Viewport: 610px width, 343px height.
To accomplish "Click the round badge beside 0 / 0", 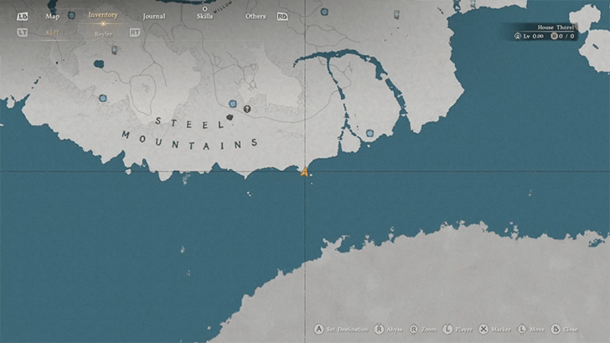I will click(x=554, y=36).
